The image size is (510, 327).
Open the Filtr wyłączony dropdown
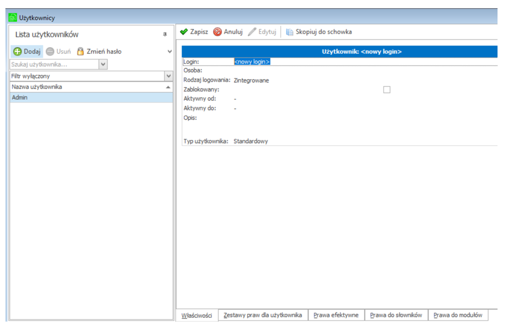pos(169,76)
